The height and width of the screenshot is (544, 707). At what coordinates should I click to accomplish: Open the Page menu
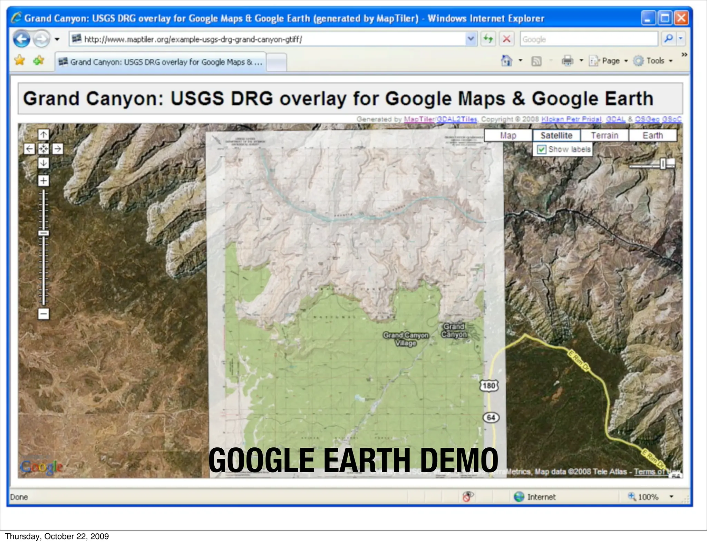[x=608, y=61]
